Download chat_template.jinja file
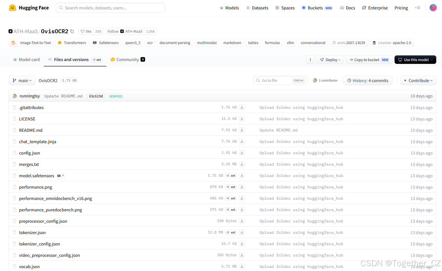 click(242, 141)
